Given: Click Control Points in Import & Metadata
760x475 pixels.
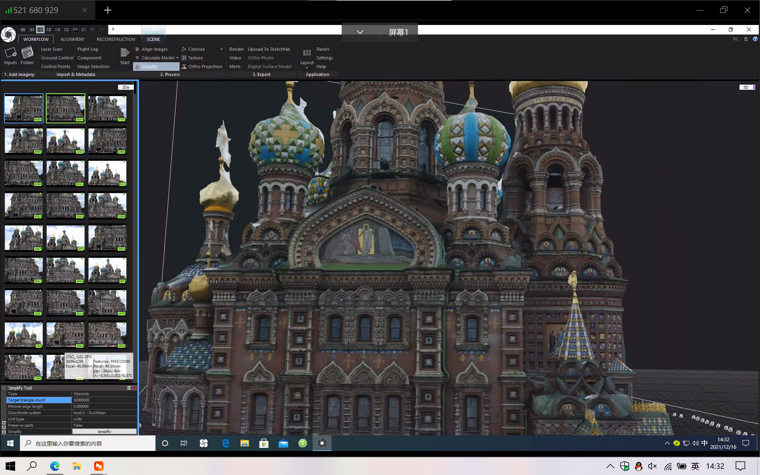Looking at the screenshot, I should 56,66.
